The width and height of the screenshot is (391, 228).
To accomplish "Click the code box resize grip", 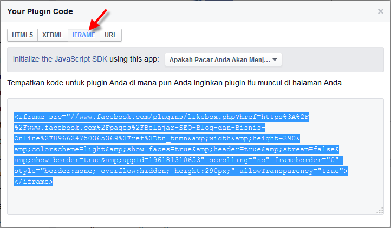I will [x=380, y=211].
